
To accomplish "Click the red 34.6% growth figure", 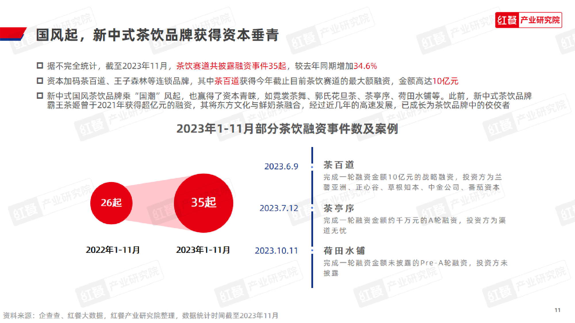I will pos(365,66).
